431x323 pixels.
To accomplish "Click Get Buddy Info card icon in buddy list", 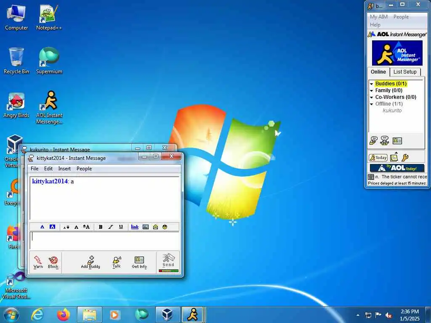I will tap(397, 141).
